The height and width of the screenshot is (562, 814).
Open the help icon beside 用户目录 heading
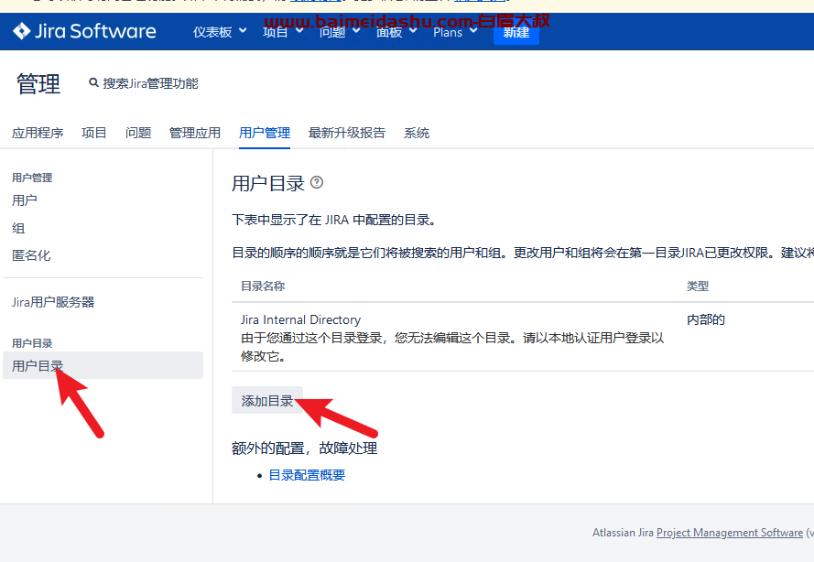(317, 182)
